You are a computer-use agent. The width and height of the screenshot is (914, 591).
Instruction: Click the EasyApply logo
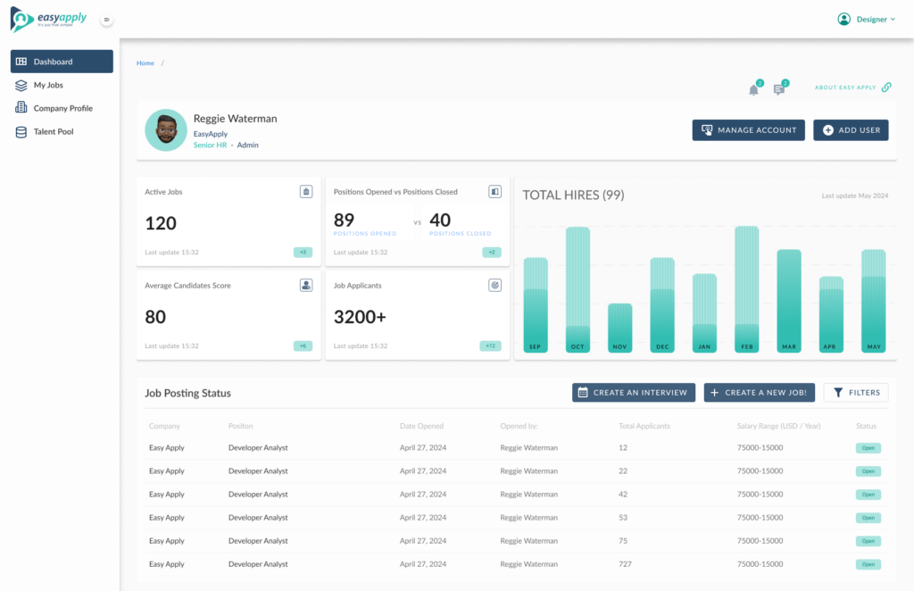click(x=48, y=19)
